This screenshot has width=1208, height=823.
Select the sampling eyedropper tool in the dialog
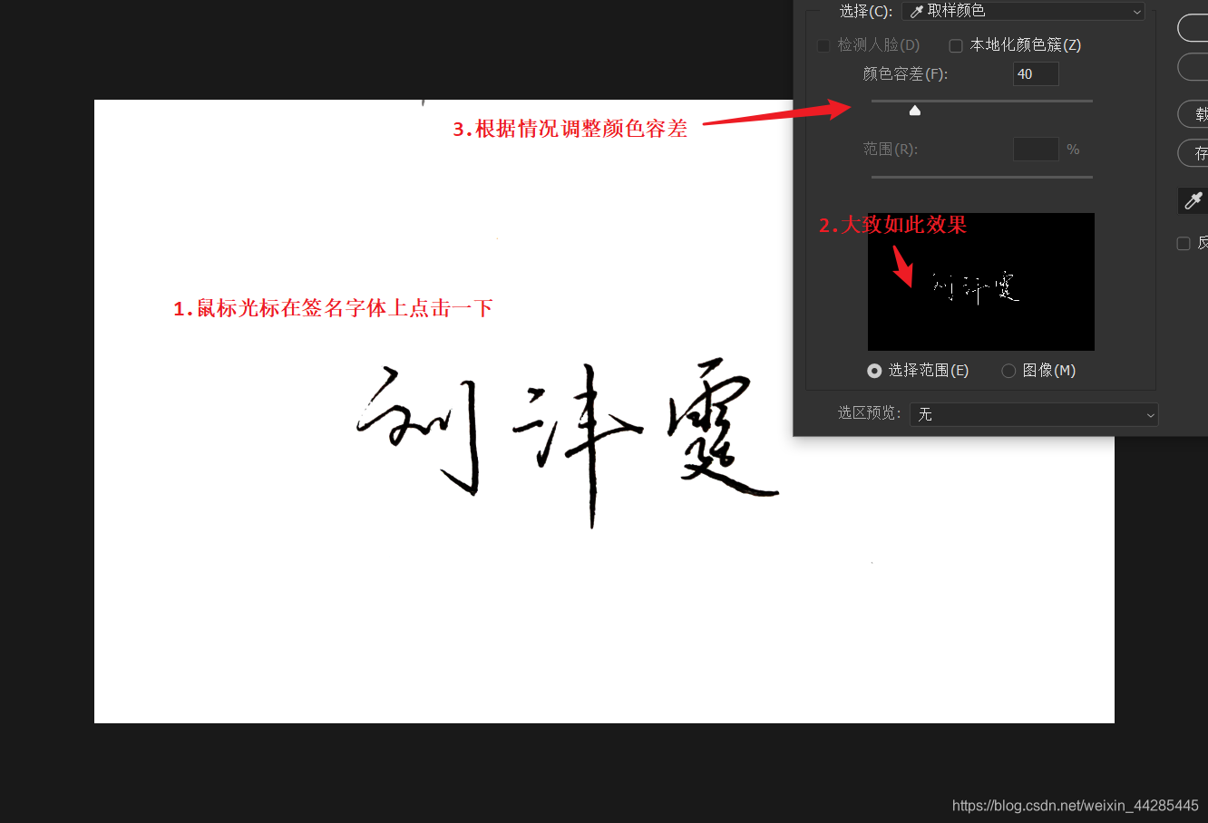point(1194,200)
